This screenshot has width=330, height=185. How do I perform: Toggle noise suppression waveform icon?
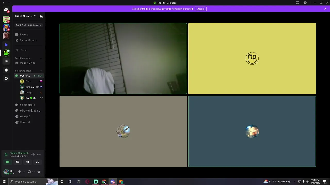[33, 154]
